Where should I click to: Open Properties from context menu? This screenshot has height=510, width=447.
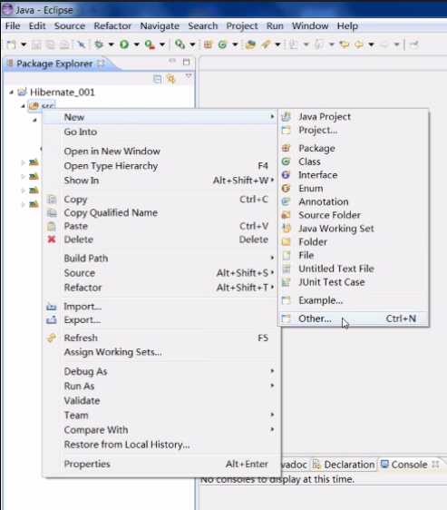160,464
